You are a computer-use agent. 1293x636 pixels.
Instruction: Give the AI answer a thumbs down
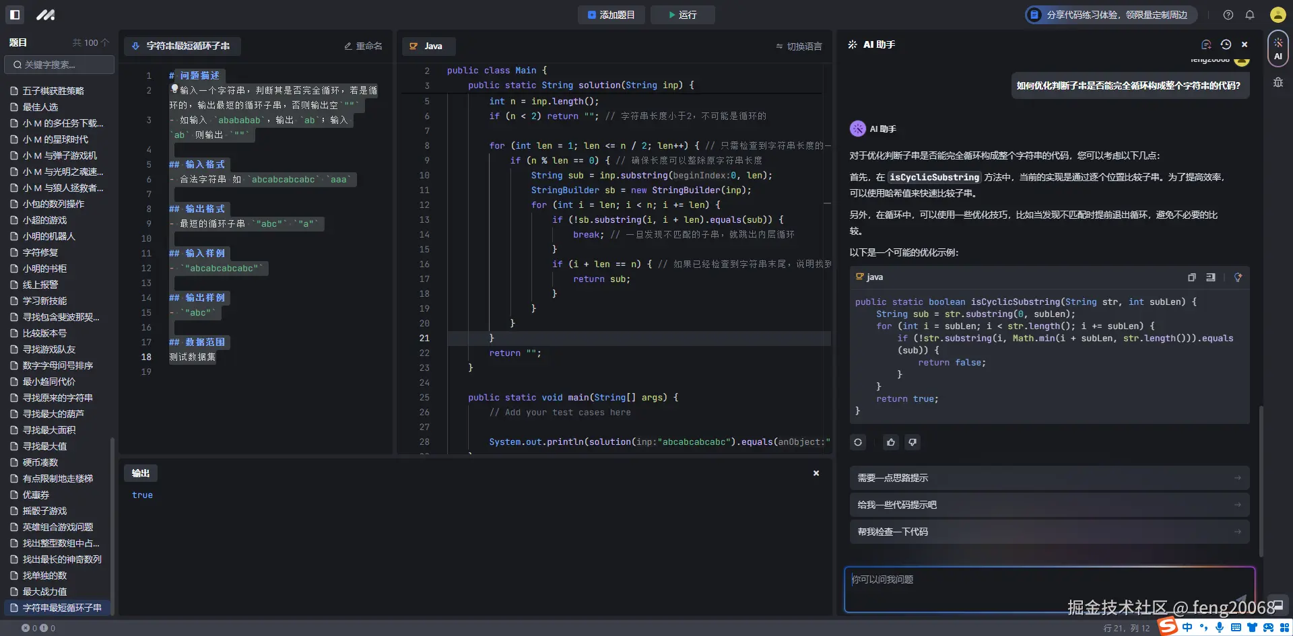click(913, 442)
